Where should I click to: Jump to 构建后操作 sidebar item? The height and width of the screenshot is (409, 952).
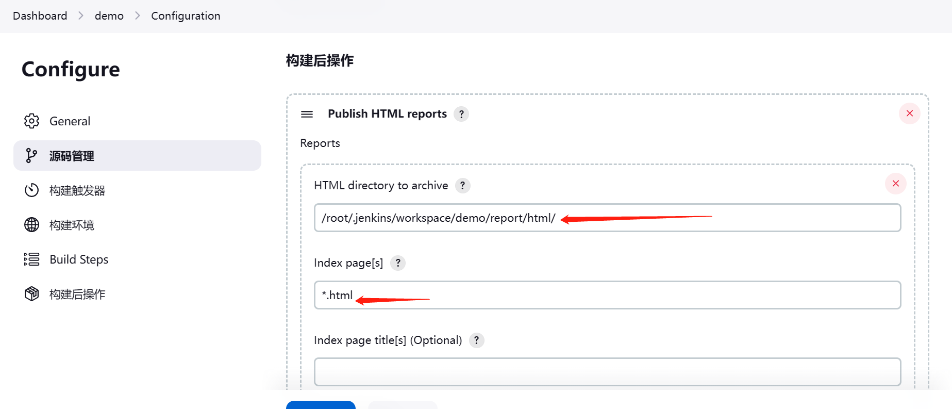[x=137, y=294]
